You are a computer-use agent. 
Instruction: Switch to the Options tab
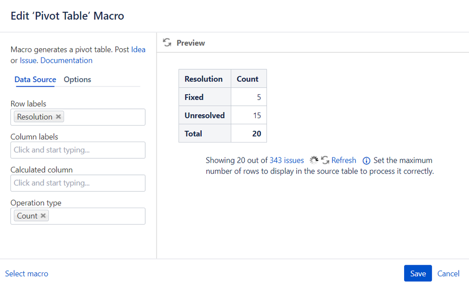click(x=78, y=79)
